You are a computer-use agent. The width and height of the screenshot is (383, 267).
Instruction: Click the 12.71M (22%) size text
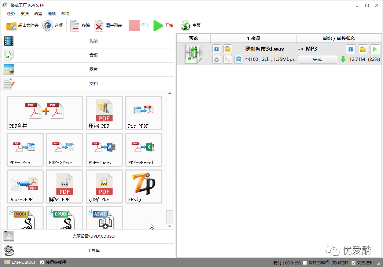click(364, 59)
